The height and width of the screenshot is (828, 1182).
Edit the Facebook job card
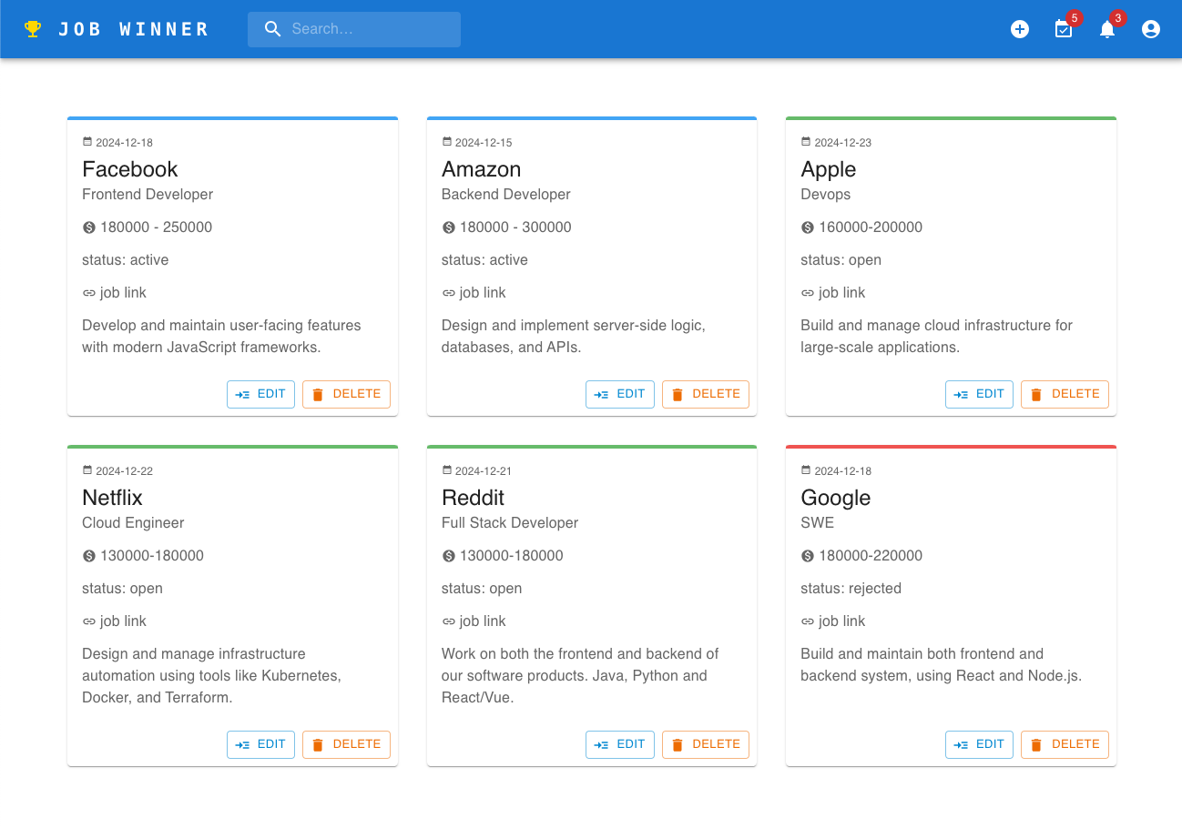[x=260, y=394]
